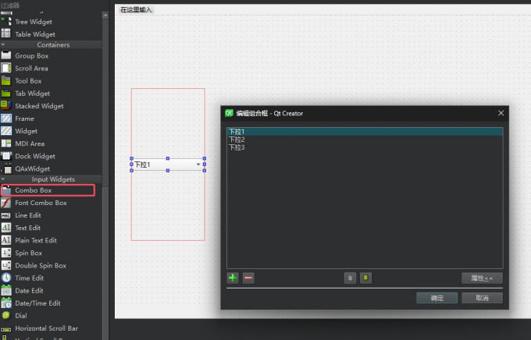Viewport: 531px width, 340px height.
Task: Cancel the dialog with 取消 button
Action: tap(481, 298)
